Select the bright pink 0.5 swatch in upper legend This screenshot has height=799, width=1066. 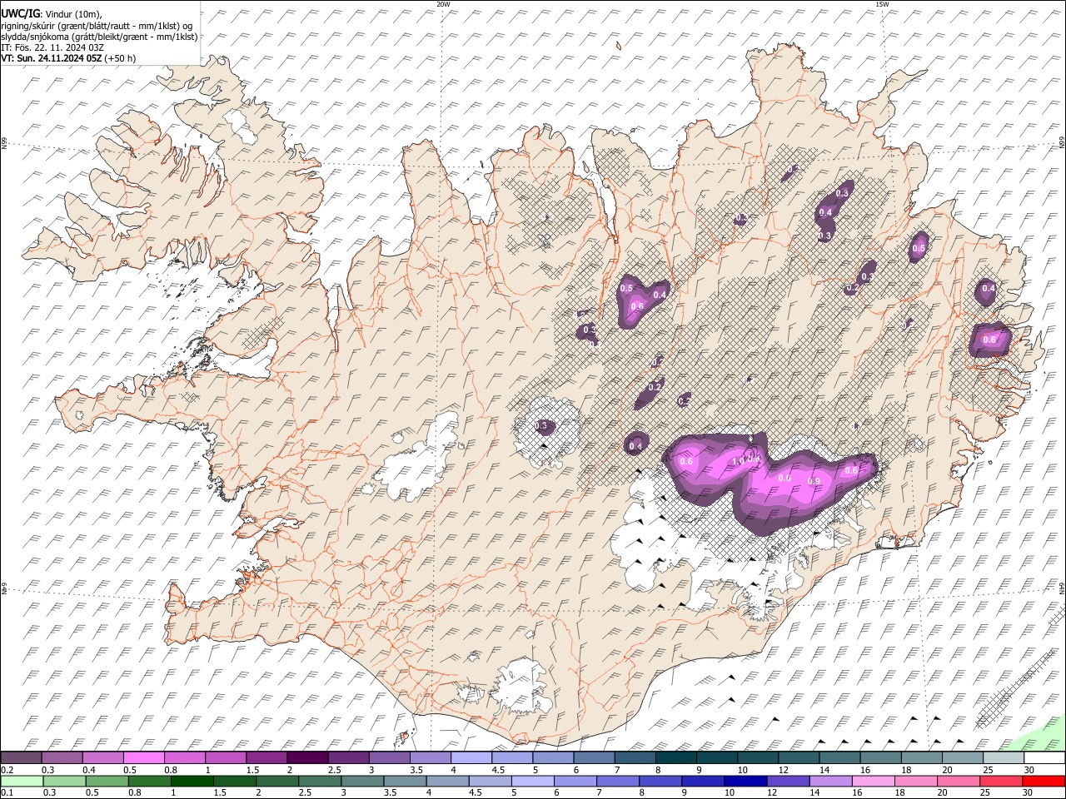[143, 758]
